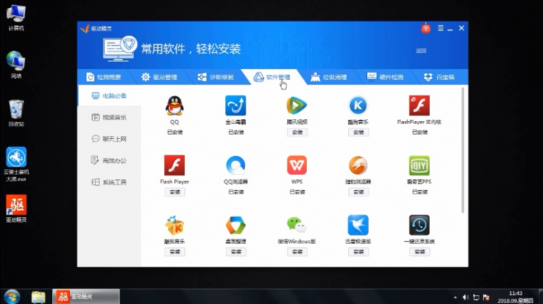Select the FlashPlayer IE内核 icon
The height and width of the screenshot is (304, 543).
click(419, 106)
